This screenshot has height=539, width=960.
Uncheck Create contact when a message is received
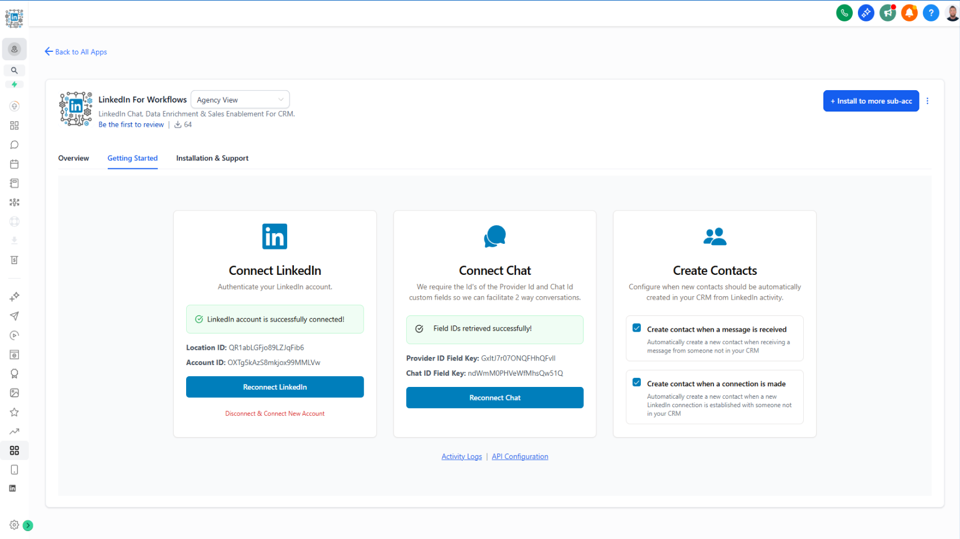pyautogui.click(x=637, y=328)
